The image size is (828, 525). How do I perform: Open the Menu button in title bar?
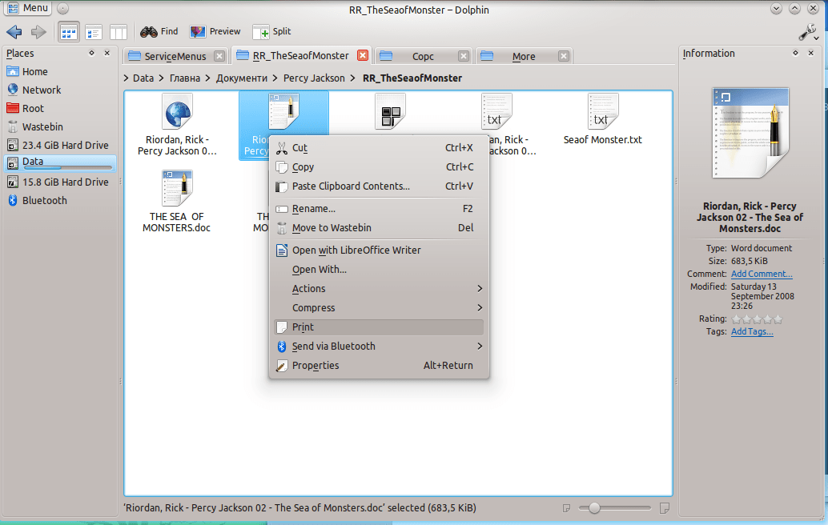[28, 9]
